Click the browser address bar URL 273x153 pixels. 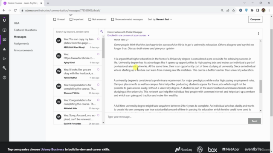pyautogui.click(x=63, y=10)
